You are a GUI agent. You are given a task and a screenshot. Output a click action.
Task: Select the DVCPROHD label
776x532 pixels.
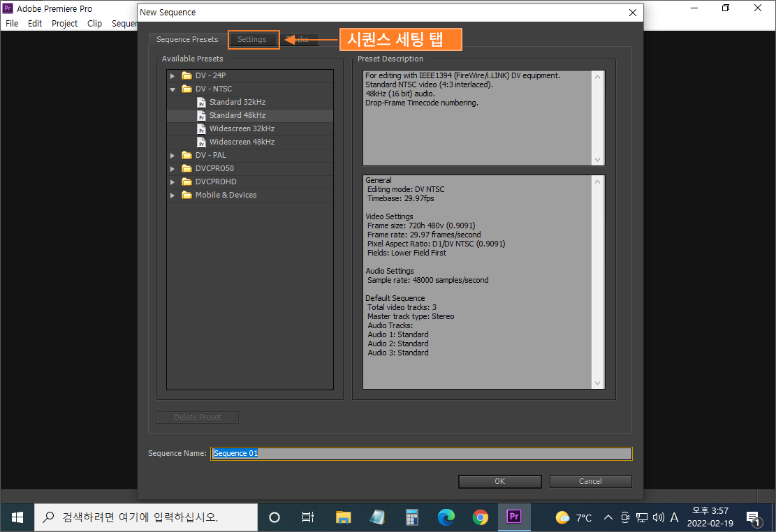216,182
